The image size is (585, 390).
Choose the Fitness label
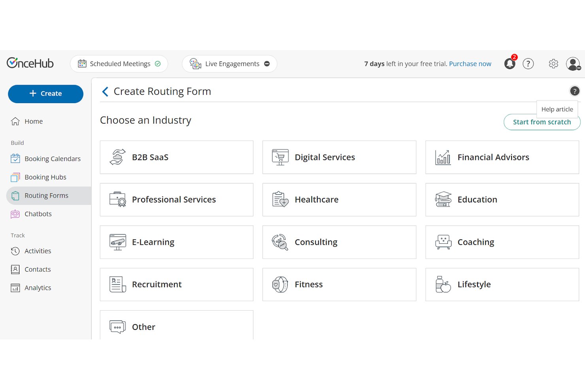coord(309,284)
